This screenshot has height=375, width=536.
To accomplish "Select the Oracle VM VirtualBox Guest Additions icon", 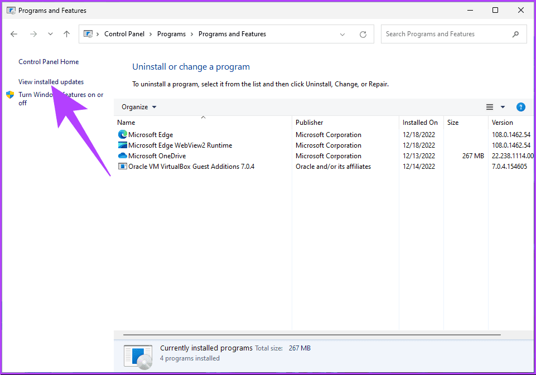I will 122,166.
